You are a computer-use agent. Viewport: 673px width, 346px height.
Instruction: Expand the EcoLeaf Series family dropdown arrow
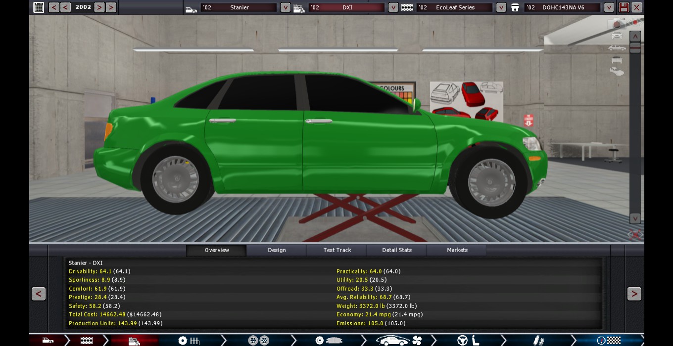click(x=501, y=7)
